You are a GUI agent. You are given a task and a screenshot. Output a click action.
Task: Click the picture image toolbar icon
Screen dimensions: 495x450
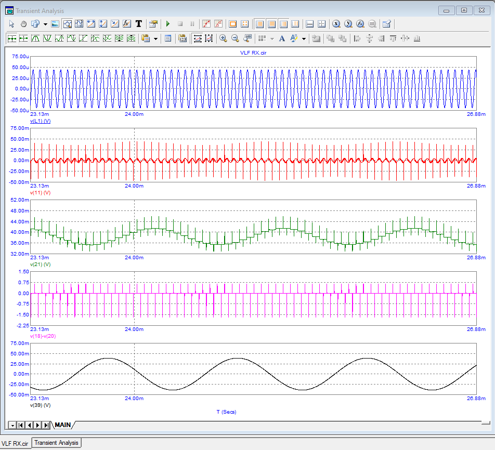click(55, 24)
